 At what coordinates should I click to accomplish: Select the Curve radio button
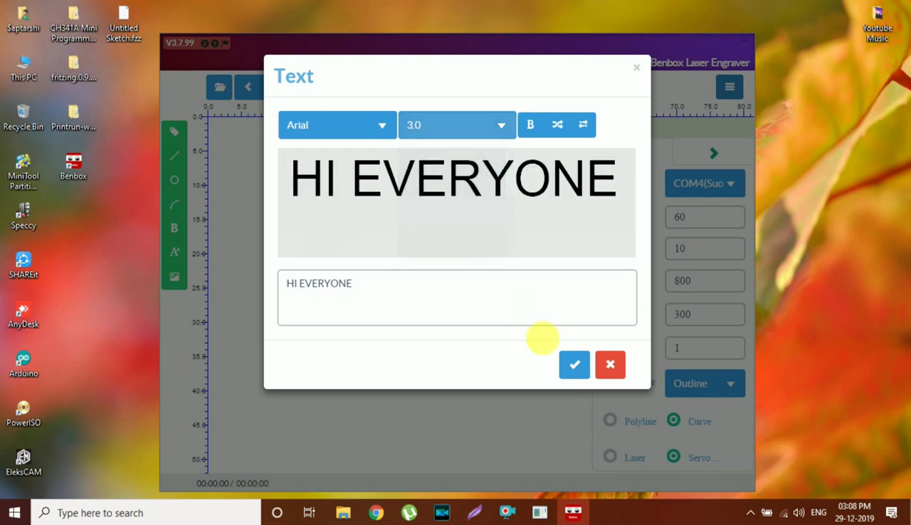coord(673,420)
